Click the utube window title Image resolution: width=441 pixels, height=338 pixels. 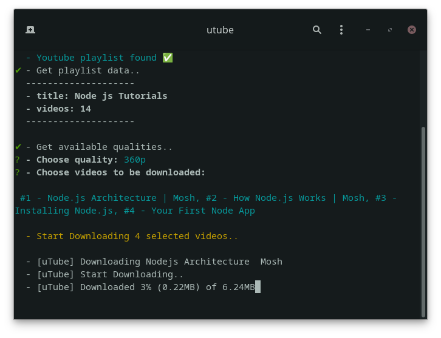[220, 30]
